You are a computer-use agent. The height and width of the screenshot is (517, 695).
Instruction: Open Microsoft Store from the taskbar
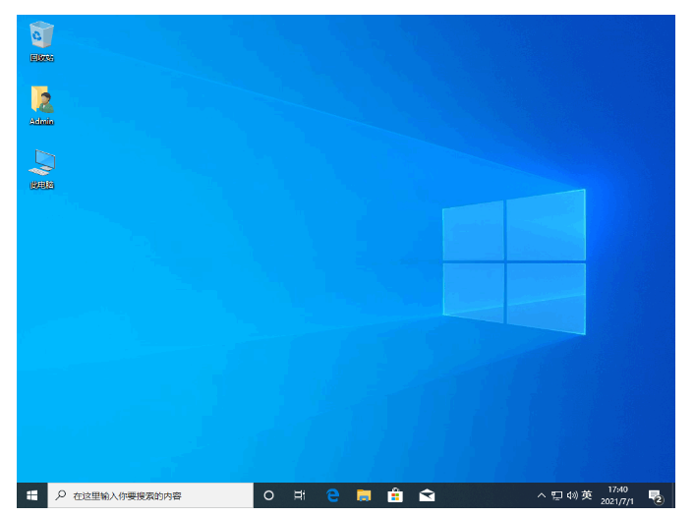[395, 495]
